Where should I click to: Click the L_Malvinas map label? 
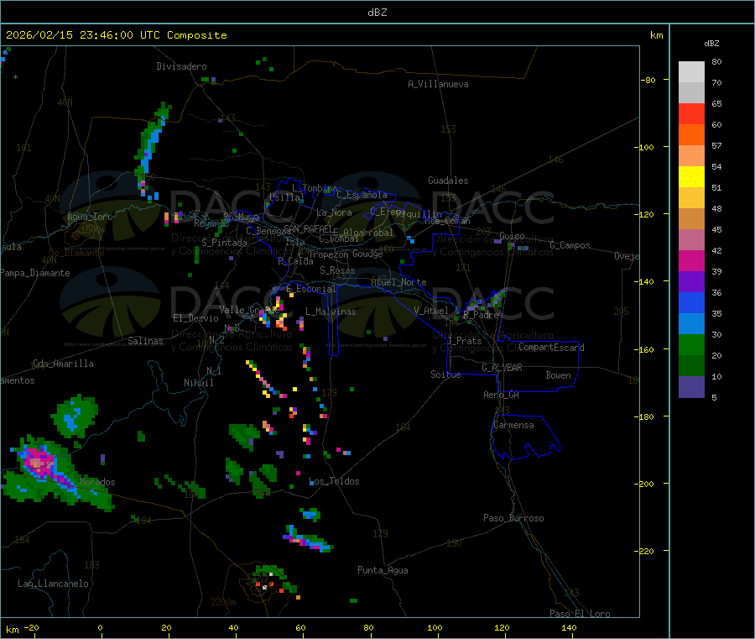pos(331,312)
